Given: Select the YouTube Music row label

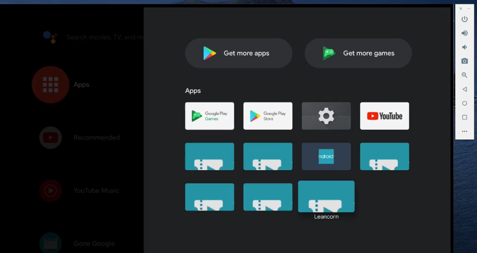Looking at the screenshot, I should [96, 190].
